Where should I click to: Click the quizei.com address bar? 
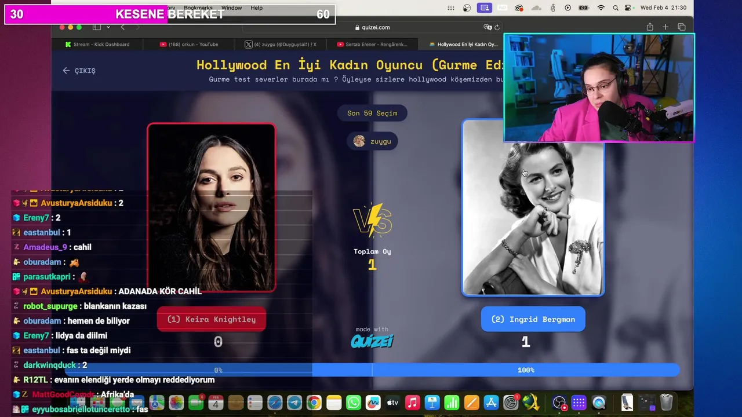pyautogui.click(x=372, y=27)
